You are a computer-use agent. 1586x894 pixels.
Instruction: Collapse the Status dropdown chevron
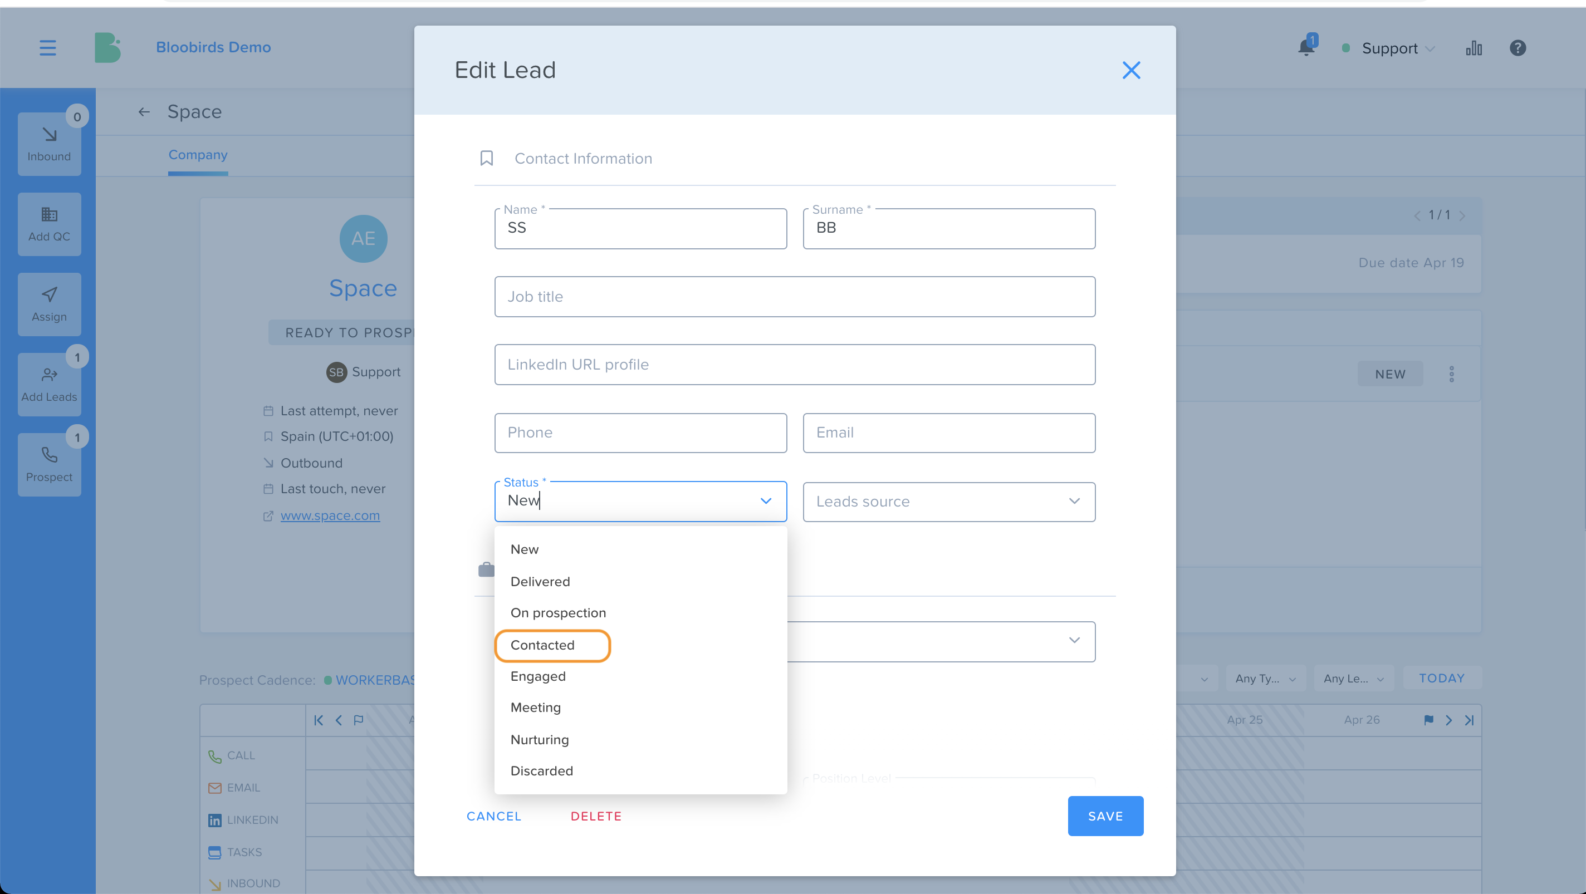click(x=765, y=501)
